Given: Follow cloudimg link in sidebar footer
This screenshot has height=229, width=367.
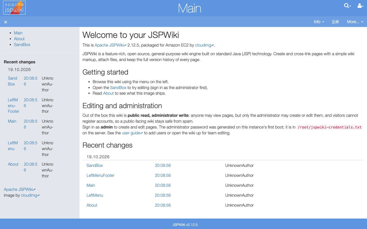Looking at the screenshot, I should tap(30, 195).
